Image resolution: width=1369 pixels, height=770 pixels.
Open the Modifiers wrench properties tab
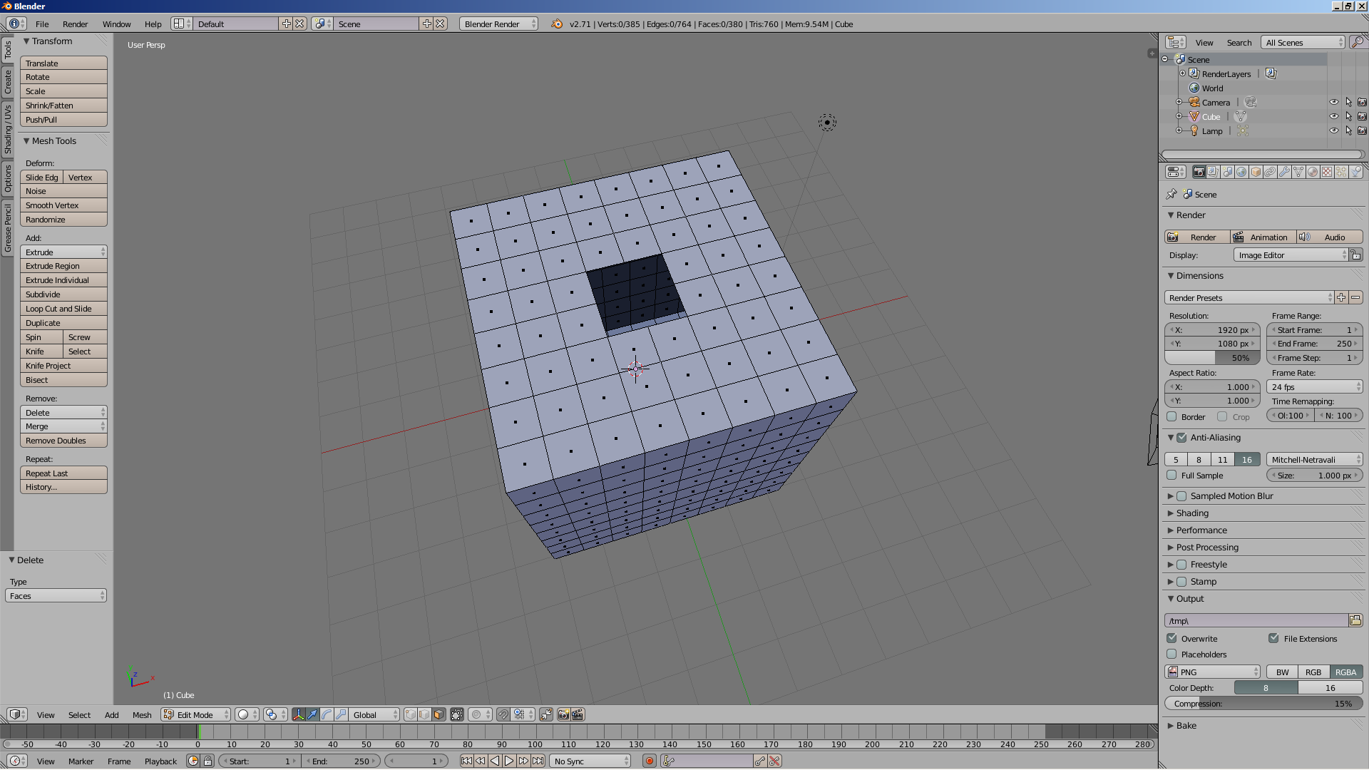pos(1284,172)
